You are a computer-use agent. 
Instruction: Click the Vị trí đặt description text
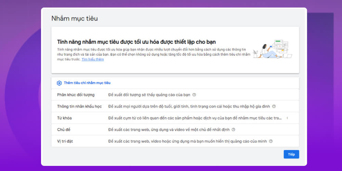pyautogui.click(x=188, y=141)
